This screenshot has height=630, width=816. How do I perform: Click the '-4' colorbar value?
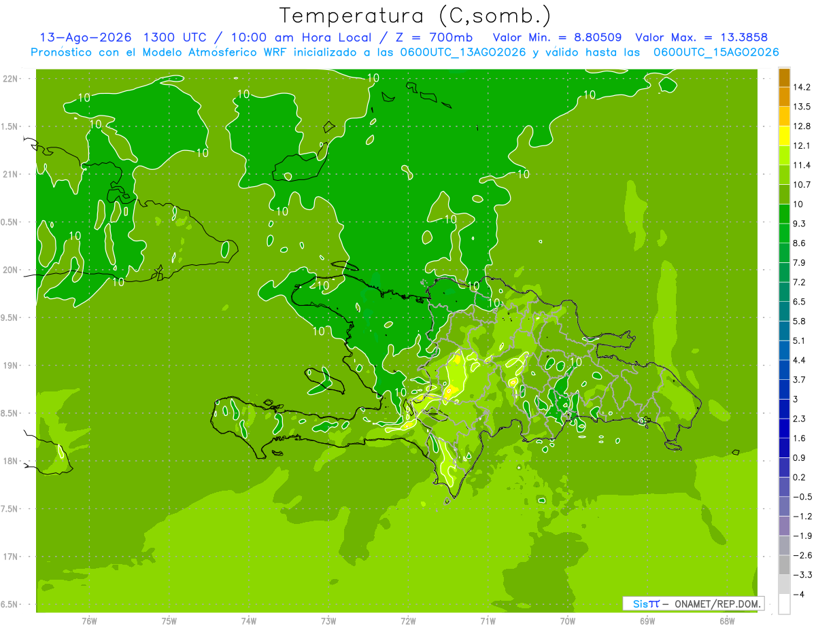pos(800,593)
